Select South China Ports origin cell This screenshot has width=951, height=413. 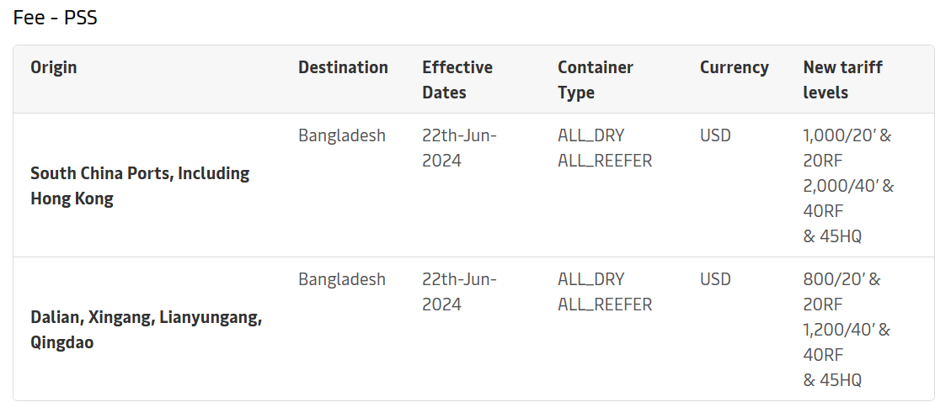[x=140, y=186]
